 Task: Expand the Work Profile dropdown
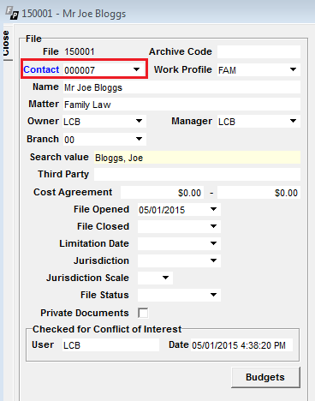click(293, 69)
